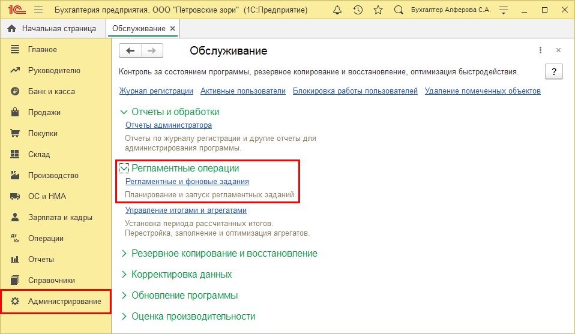The width and height of the screenshot is (575, 334).
Task: Open favorites star icon
Action: click(x=378, y=10)
